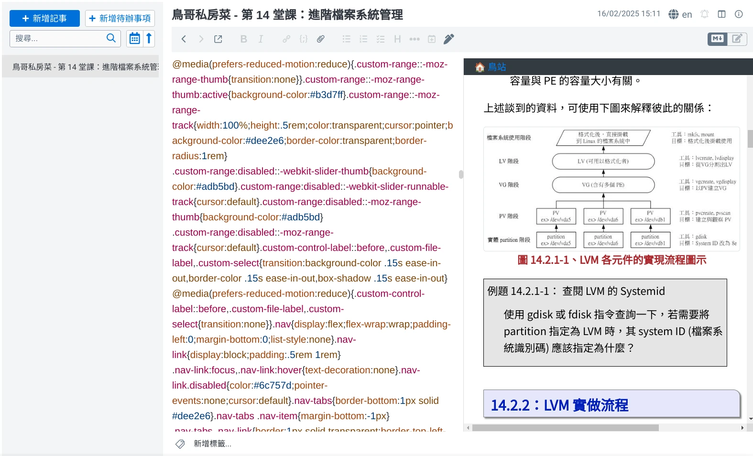Open note in external editor

coord(218,39)
